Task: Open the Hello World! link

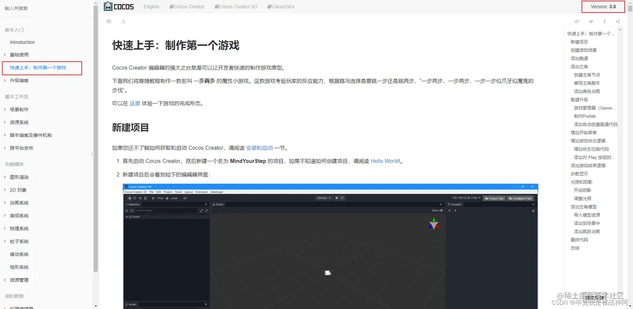Action: (385, 161)
